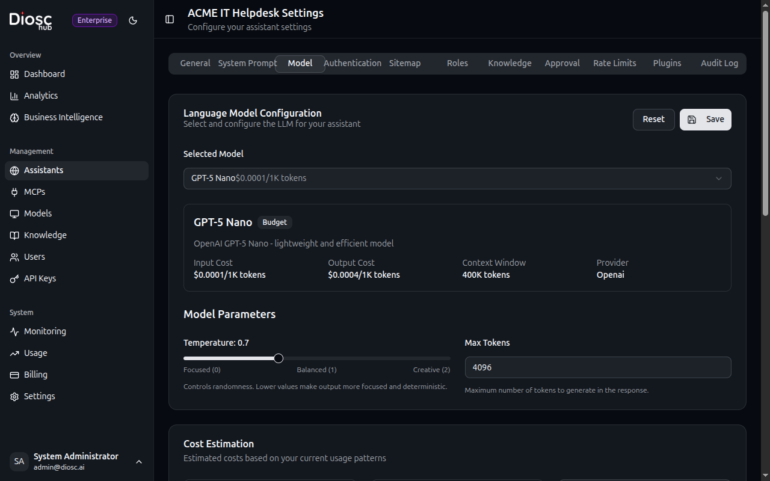Viewport: 770px width, 481px height.
Task: Go to the Audit Log tab
Action: (719, 63)
